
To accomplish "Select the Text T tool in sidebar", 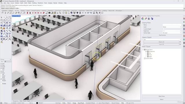I will (1, 34).
